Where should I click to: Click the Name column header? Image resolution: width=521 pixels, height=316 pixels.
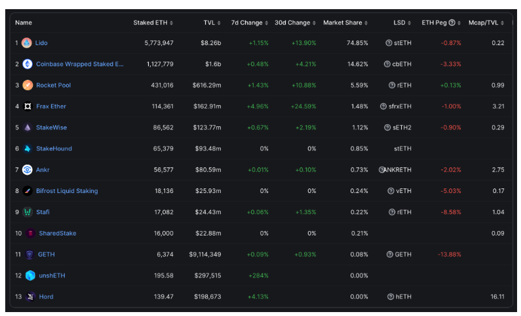[x=24, y=22]
